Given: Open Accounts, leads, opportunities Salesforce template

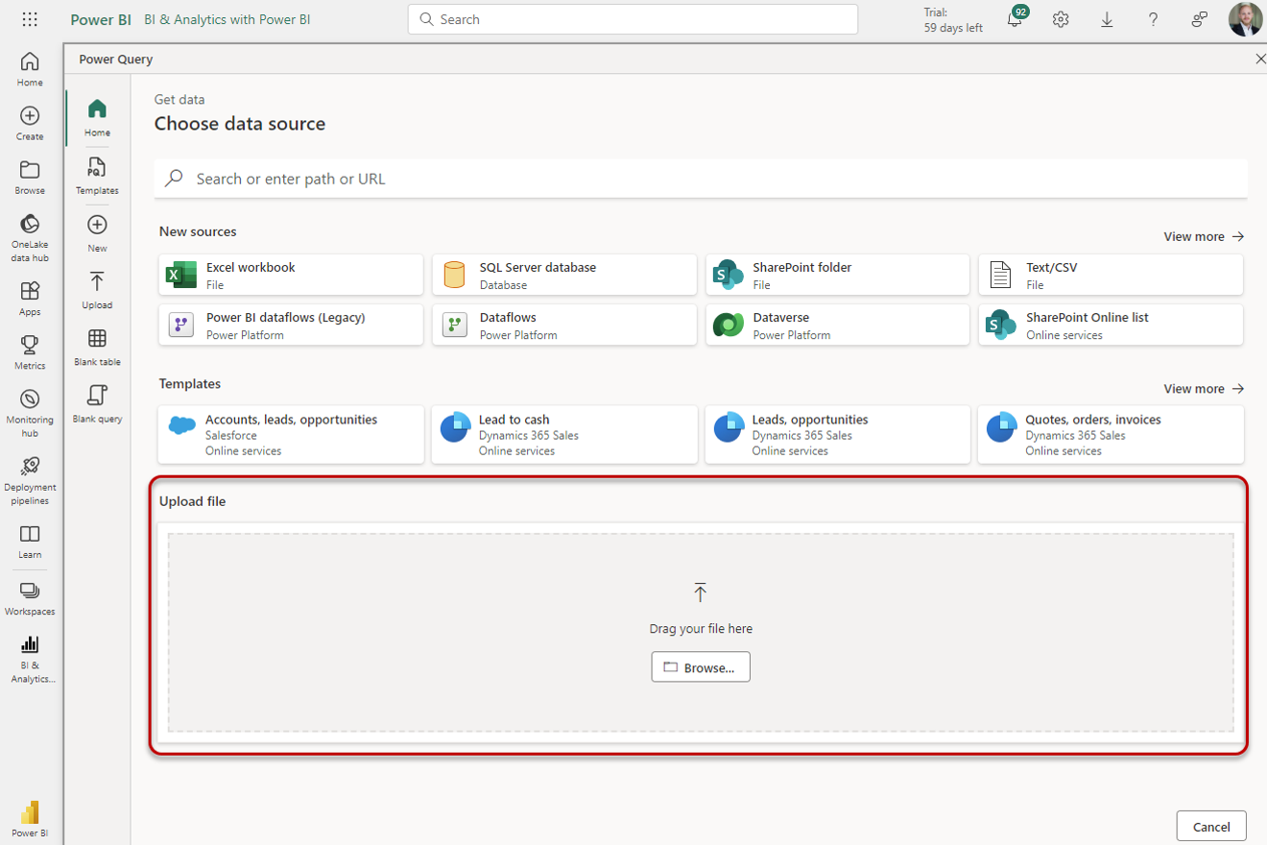Looking at the screenshot, I should coord(291,434).
